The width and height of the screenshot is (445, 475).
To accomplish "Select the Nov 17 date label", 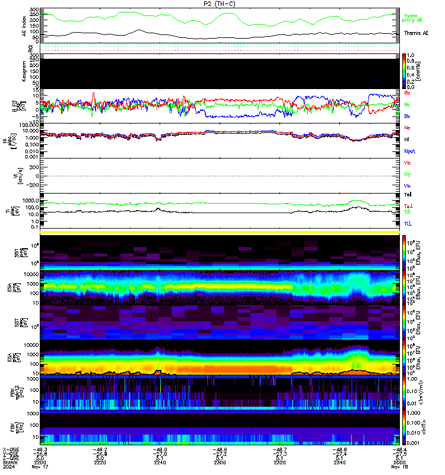I will coord(40,467).
